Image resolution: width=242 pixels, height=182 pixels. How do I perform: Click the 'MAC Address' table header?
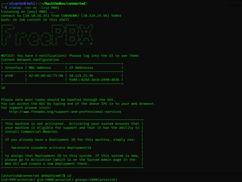(40, 68)
